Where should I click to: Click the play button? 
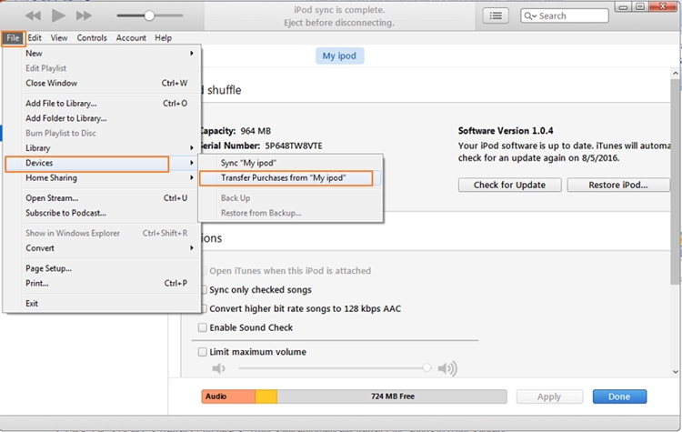(58, 15)
